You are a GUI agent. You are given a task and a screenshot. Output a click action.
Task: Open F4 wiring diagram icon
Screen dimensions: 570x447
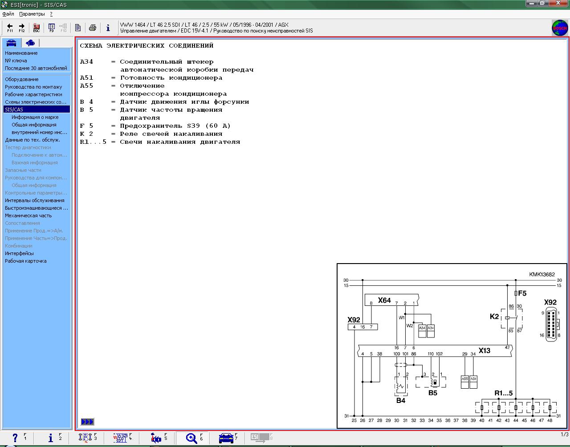pos(120,438)
